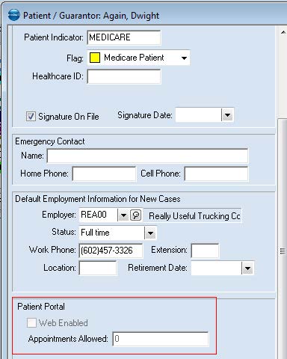Click the Extension input field
The width and height of the screenshot is (287, 359).
(x=205, y=251)
